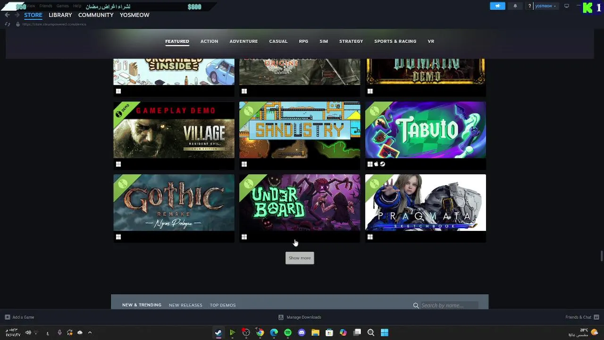Expand hidden system tray icons chevron
Image resolution: width=604 pixels, height=340 pixels.
(x=90, y=332)
